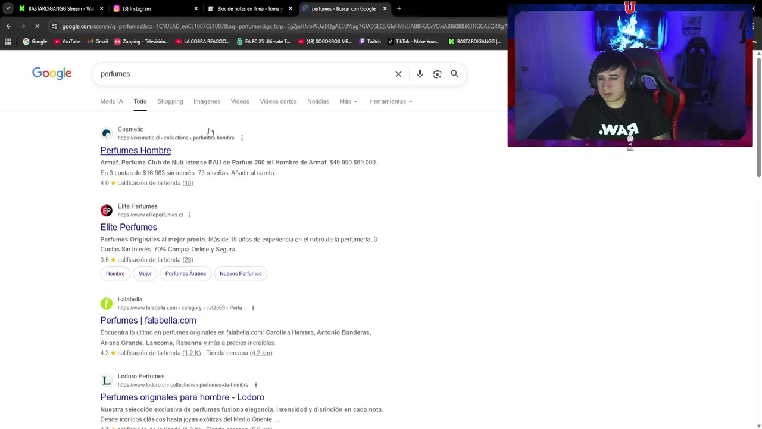The image size is (762, 429).
Task: Open a new browser tab
Action: pos(399,8)
